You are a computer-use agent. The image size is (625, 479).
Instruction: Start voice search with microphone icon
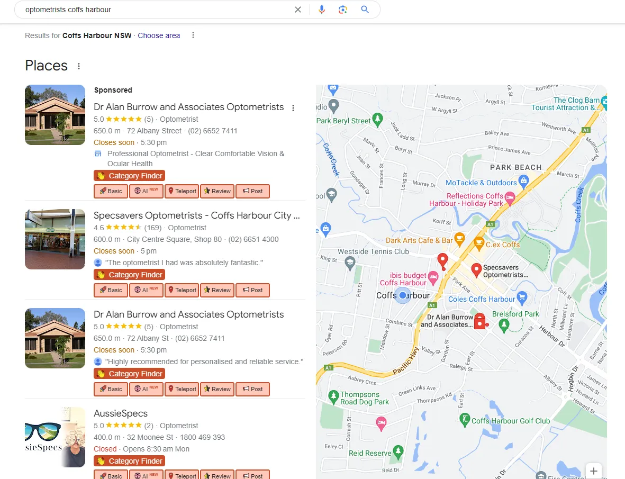322,10
